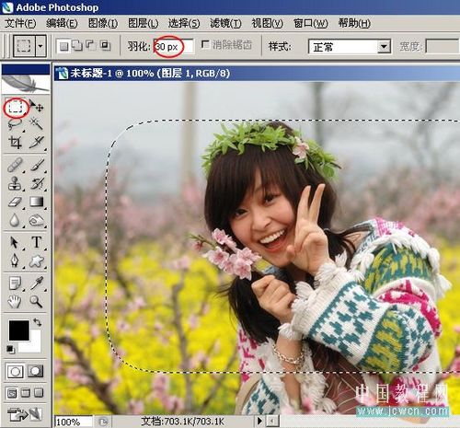Click the document icon in the document title bar

coord(63,74)
